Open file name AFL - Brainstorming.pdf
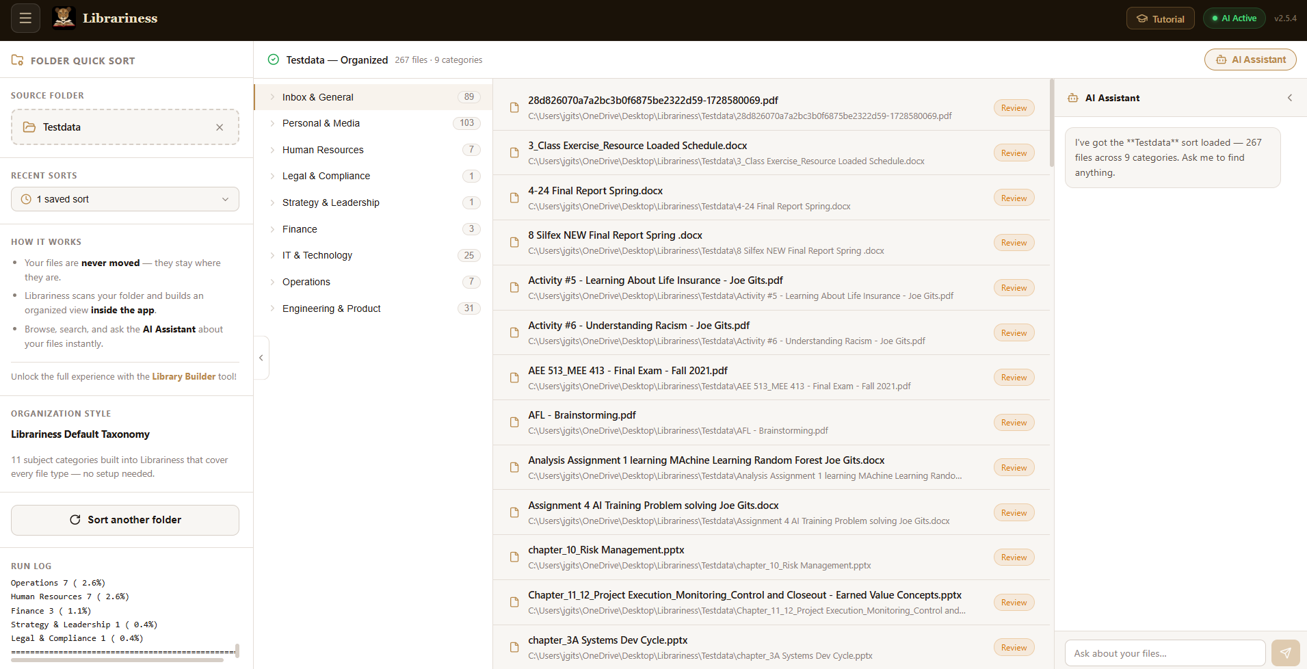 582,415
